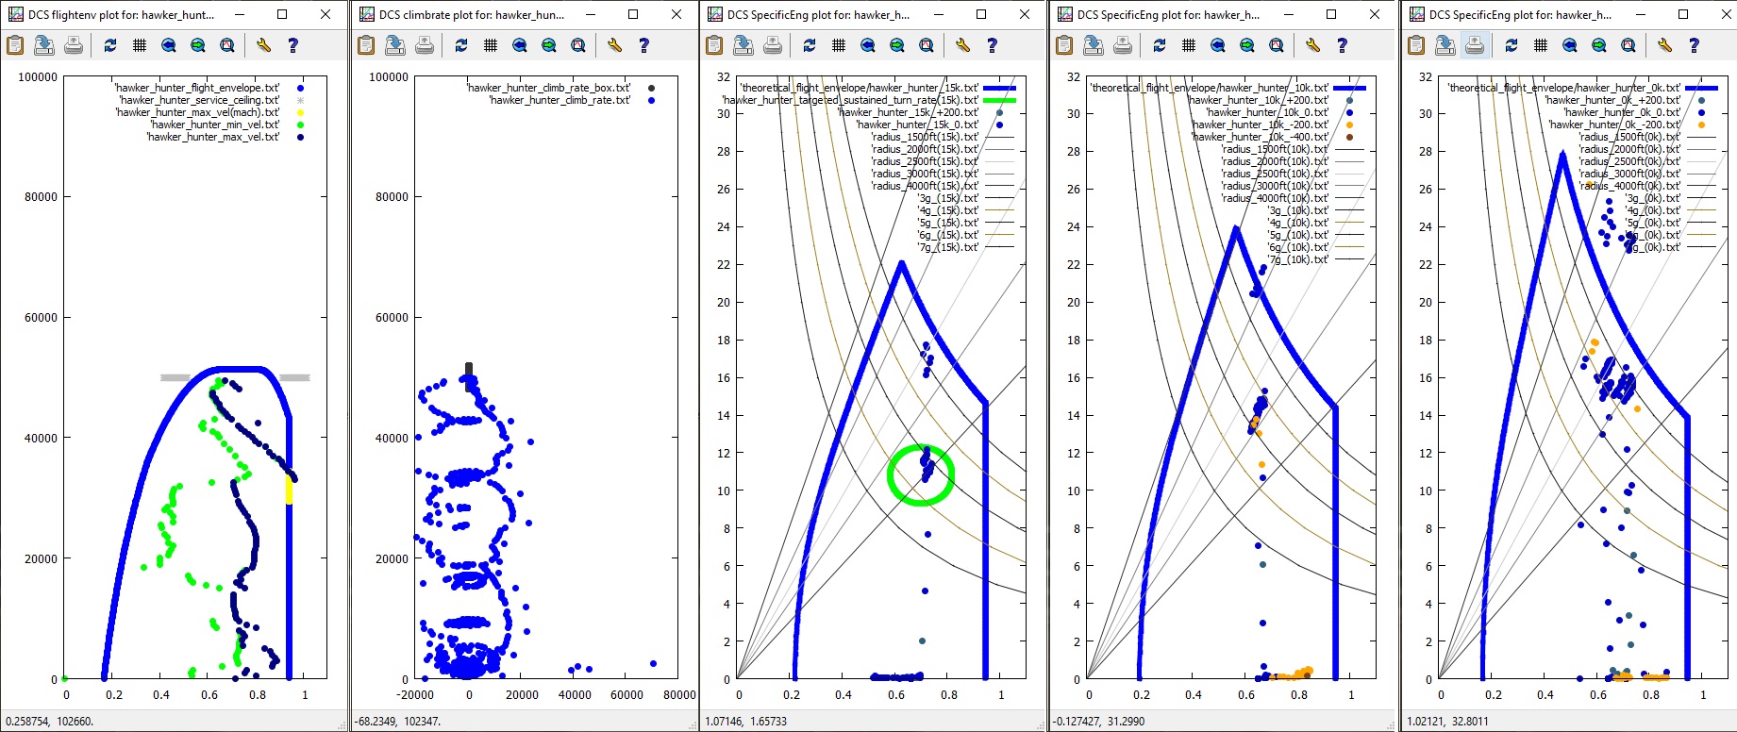Apply previous zoom in flightenv window
Screen dimensions: 1737x732
[x=169, y=45]
